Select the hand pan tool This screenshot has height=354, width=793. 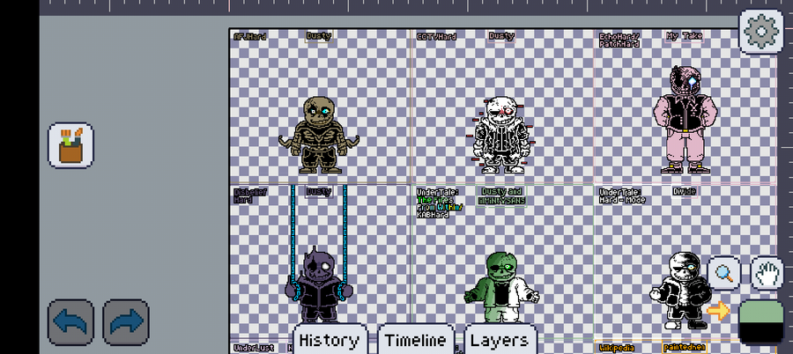pos(767,274)
